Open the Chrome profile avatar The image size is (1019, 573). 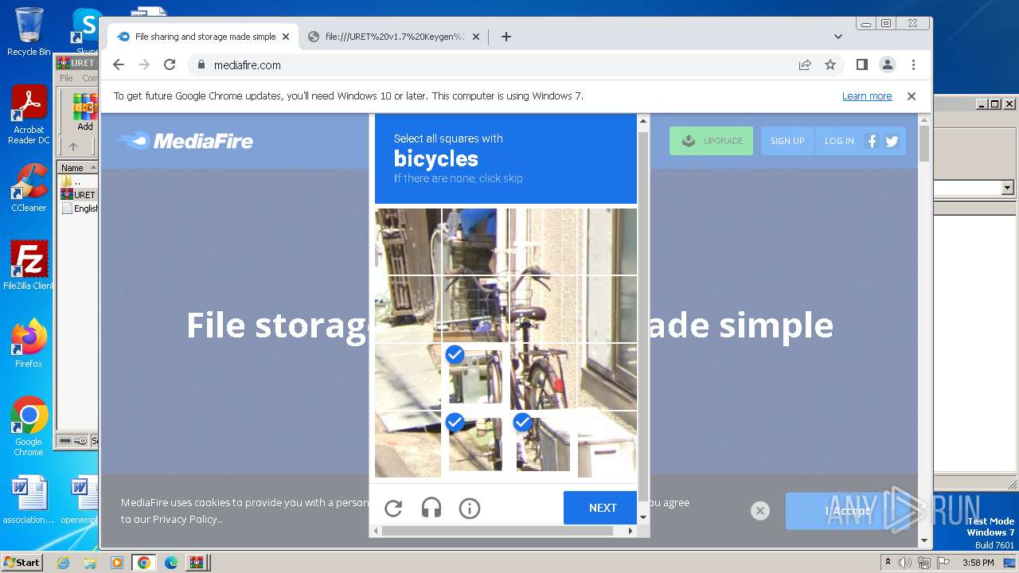tap(888, 65)
